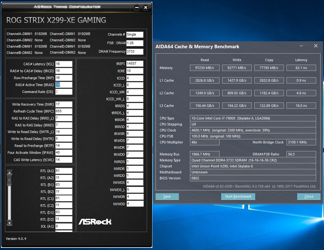Click the CPU Clock 4600.1 MHz field
The image size is (324, 250).
pyautogui.click(x=253, y=130)
